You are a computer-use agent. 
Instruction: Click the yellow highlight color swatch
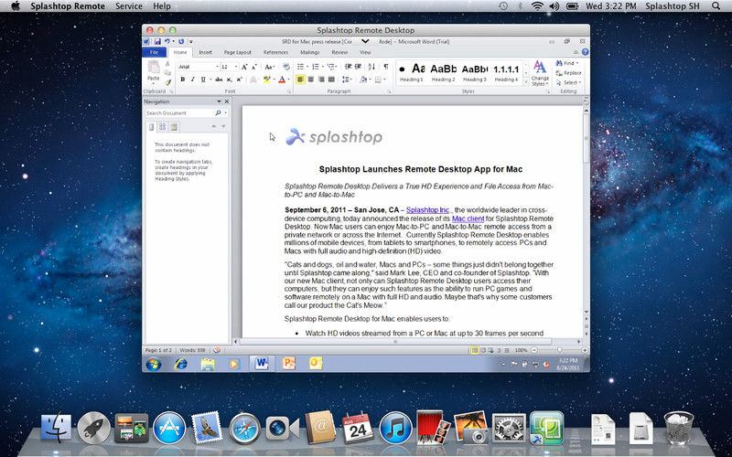pyautogui.click(x=267, y=80)
